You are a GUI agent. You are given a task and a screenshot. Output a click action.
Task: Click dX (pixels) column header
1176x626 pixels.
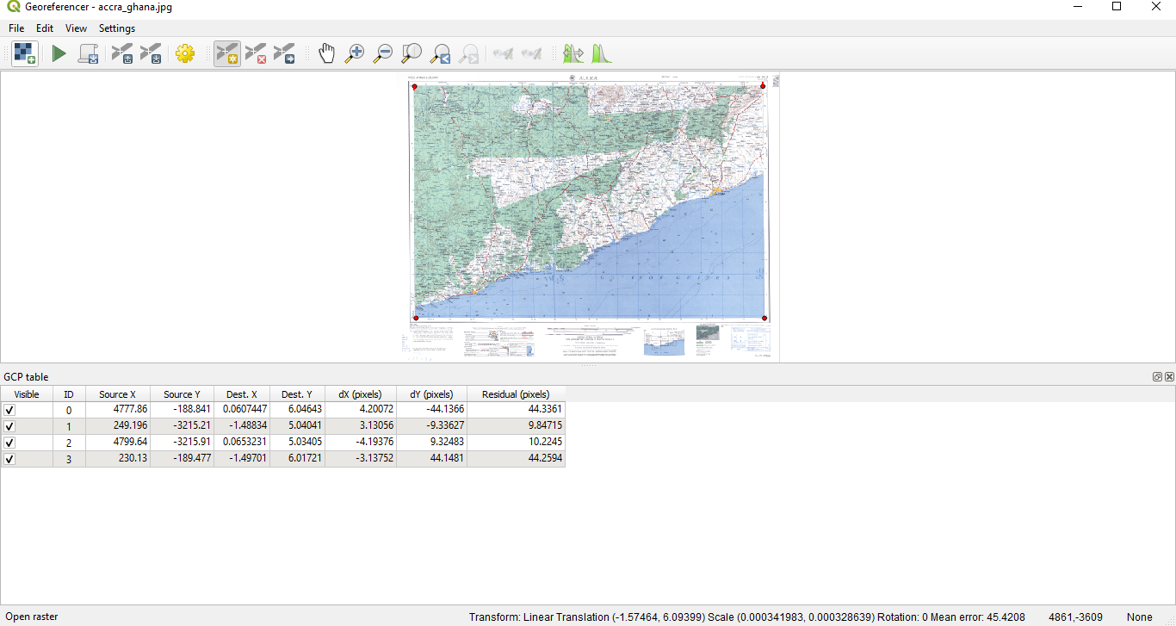[361, 394]
